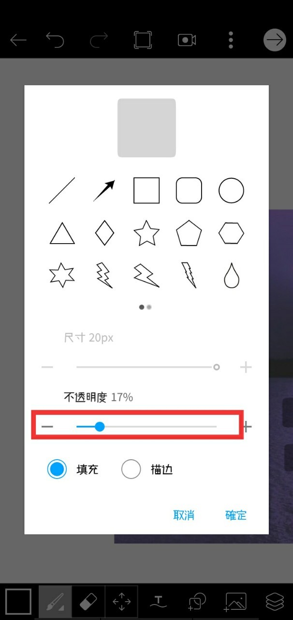Decrease opacity with minus button
This screenshot has width=293, height=620.
click(47, 427)
